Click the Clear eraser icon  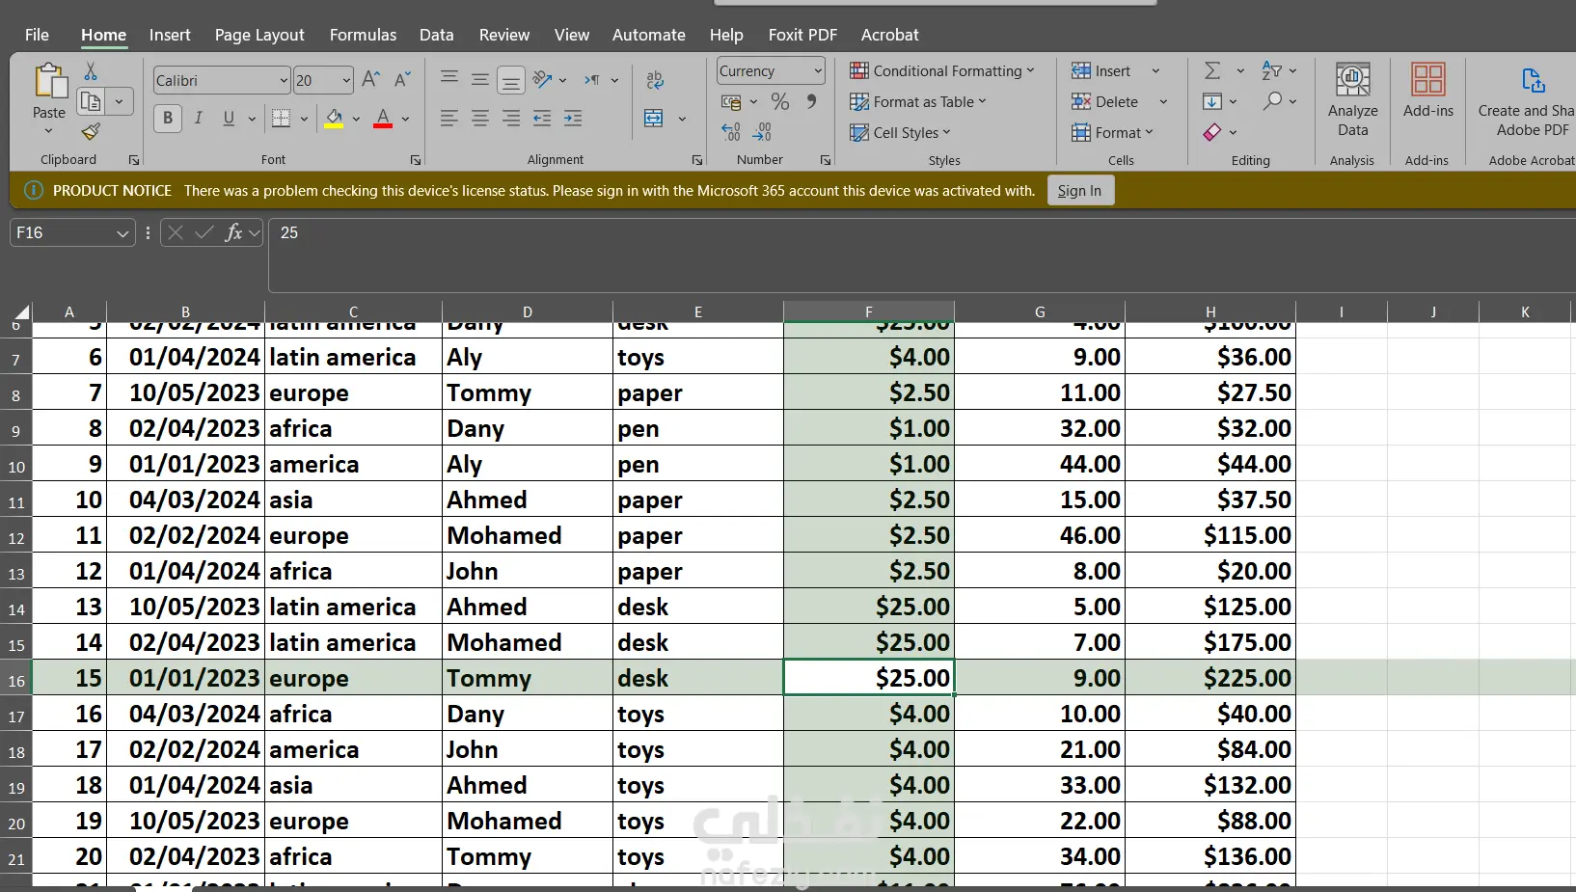click(1212, 132)
